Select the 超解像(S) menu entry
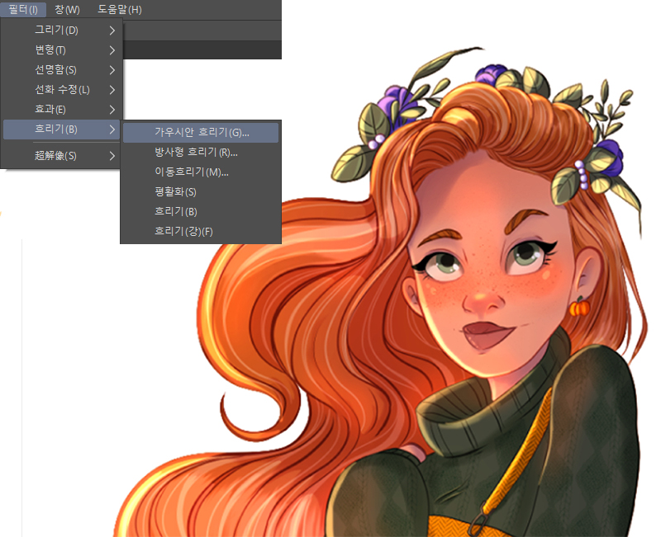Viewport: 661px width, 537px height. [55, 155]
